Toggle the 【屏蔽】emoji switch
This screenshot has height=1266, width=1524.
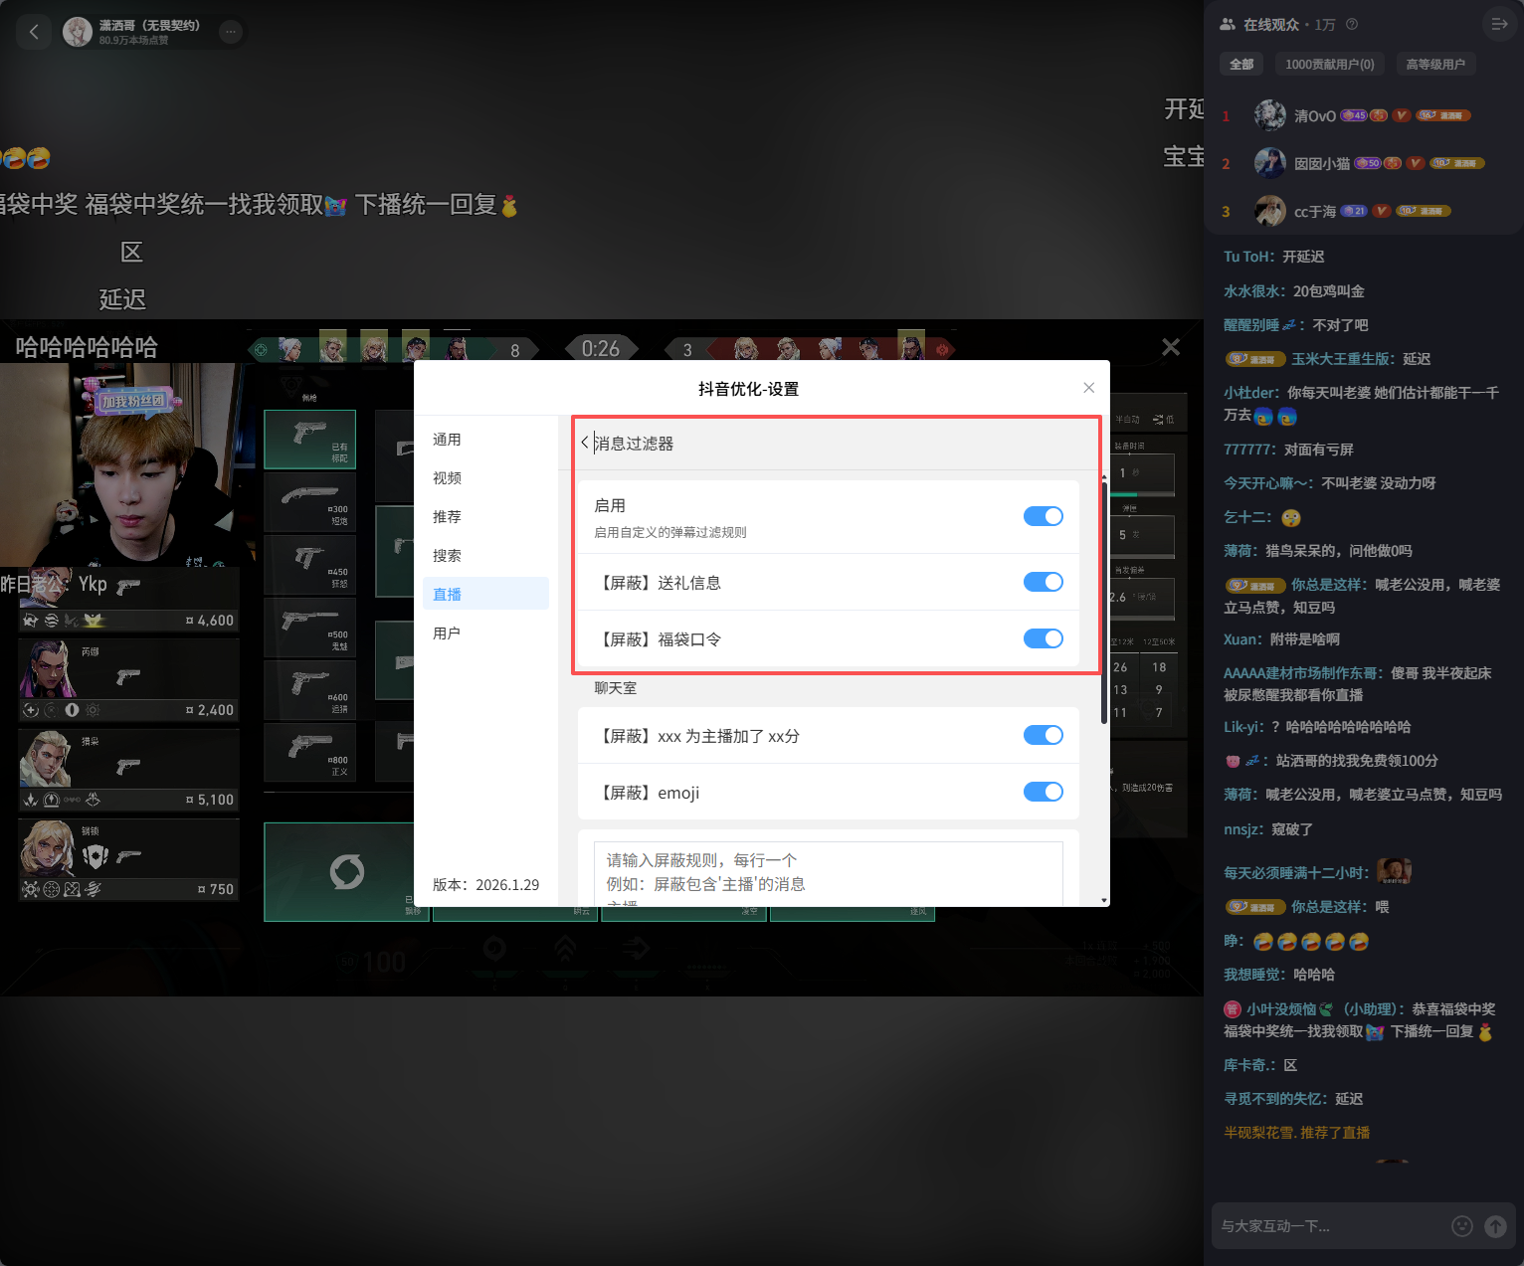click(x=1043, y=792)
